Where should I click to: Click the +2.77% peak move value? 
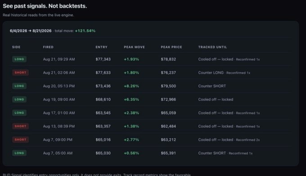[131, 140]
